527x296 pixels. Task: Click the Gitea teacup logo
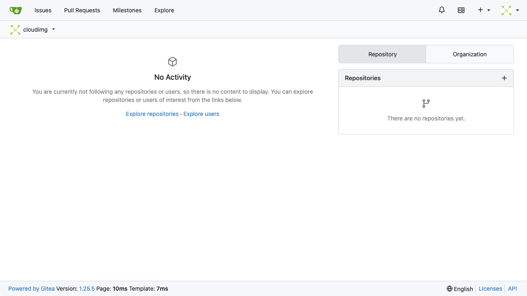coord(16,10)
